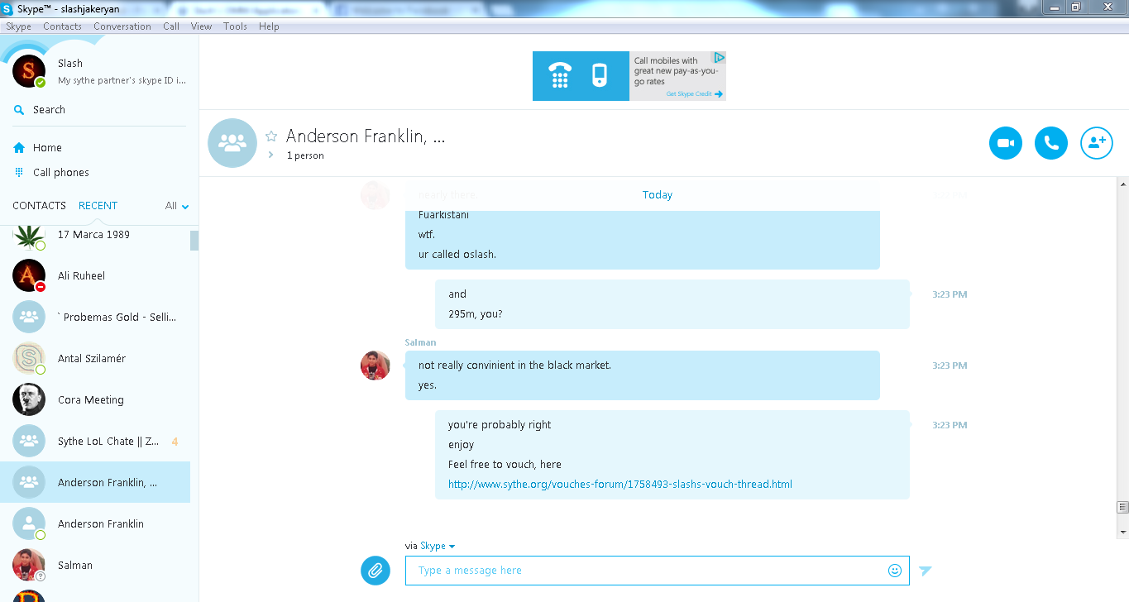Click the Home house icon
The height and width of the screenshot is (602, 1129).
point(19,148)
